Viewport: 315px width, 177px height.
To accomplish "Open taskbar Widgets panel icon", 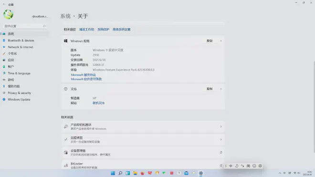I will tap(127, 173).
